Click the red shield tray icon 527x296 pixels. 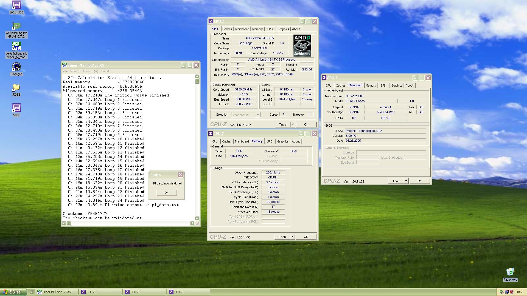tap(511, 292)
